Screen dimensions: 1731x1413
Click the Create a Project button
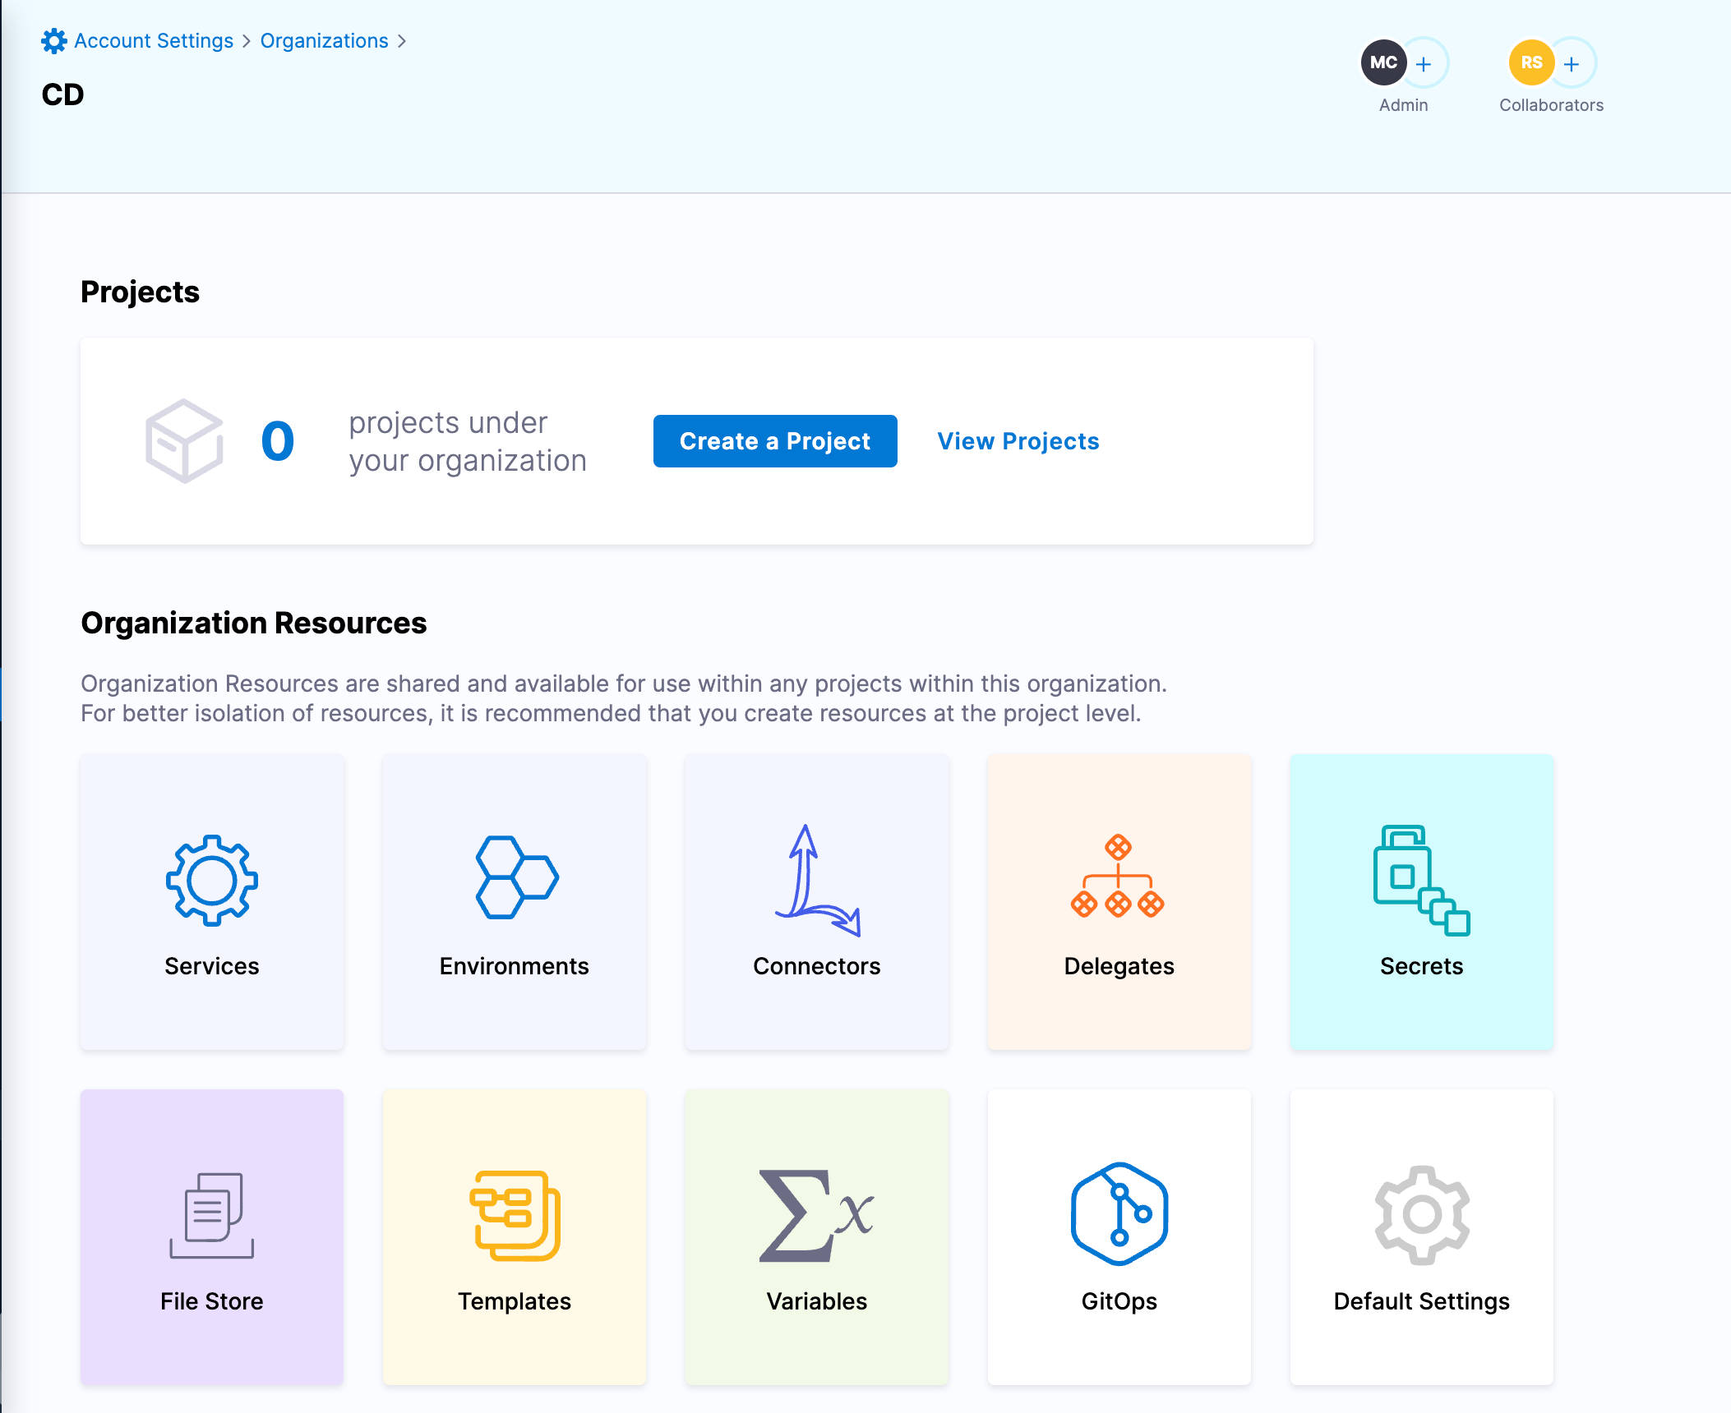pos(774,441)
